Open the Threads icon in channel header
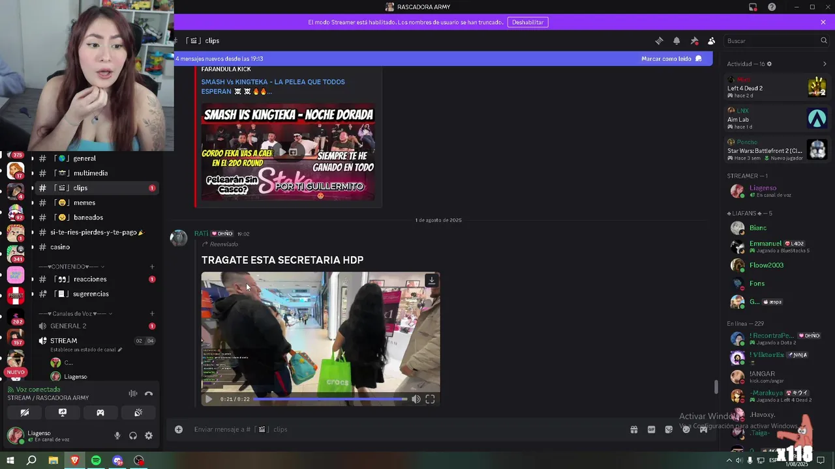 659,40
